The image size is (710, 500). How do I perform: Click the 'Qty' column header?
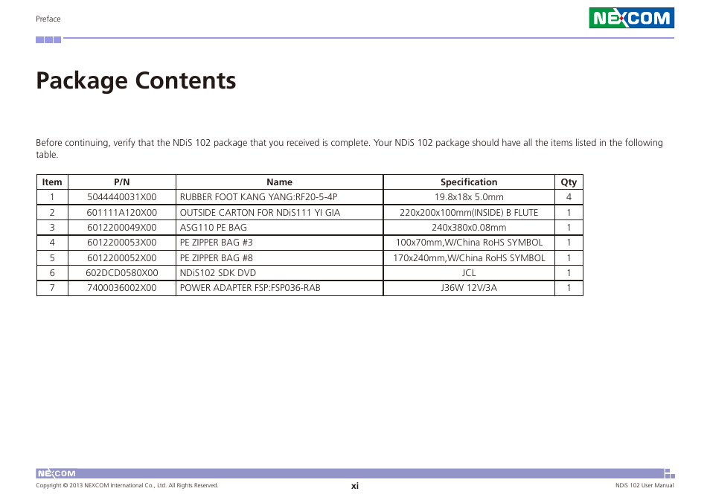[569, 182]
